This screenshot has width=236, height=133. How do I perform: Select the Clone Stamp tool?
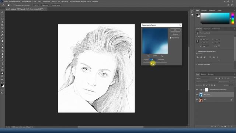coord(2,41)
